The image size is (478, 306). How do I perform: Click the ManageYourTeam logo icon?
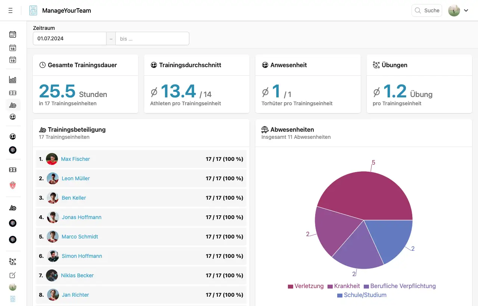click(33, 10)
